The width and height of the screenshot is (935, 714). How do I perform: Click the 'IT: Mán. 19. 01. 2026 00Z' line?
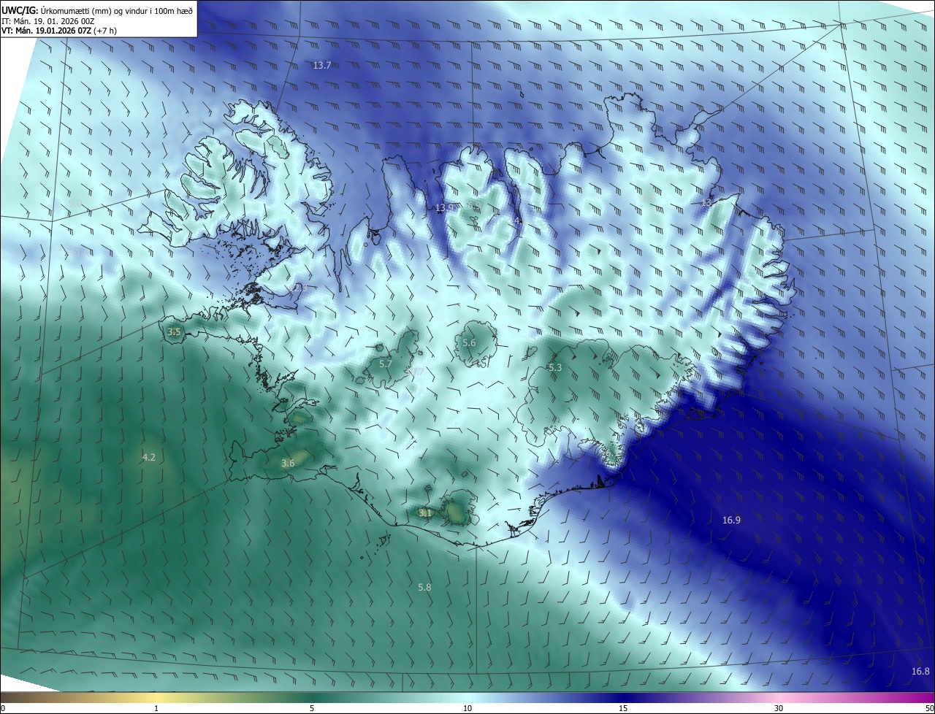47,21
